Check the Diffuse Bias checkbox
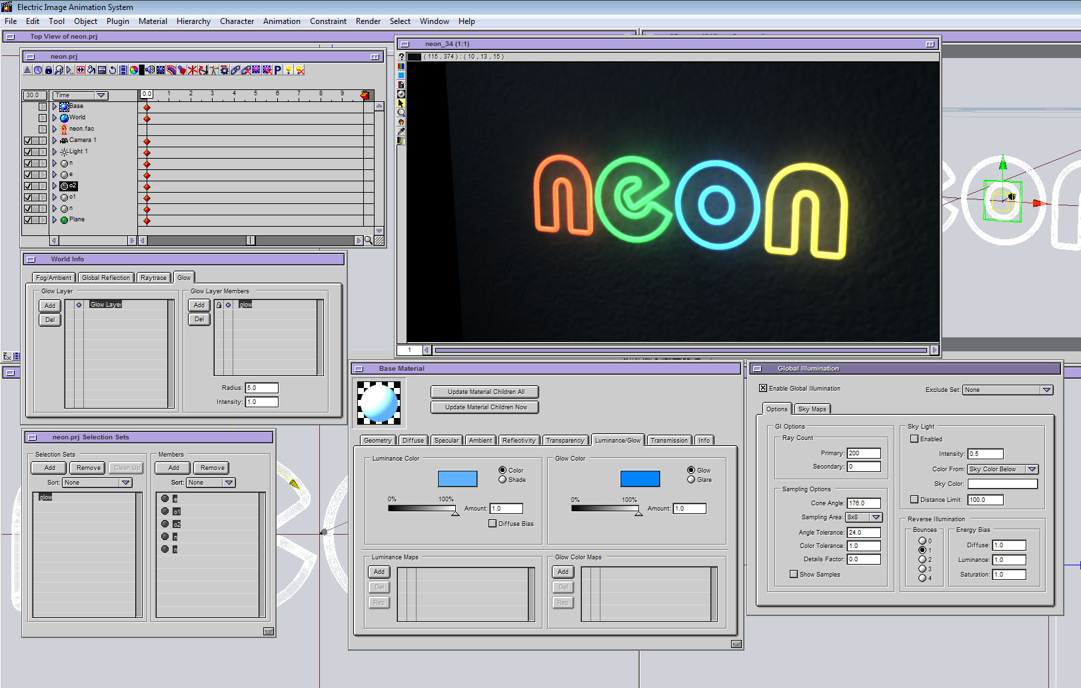Viewport: 1081px width, 688px height. coord(493,523)
